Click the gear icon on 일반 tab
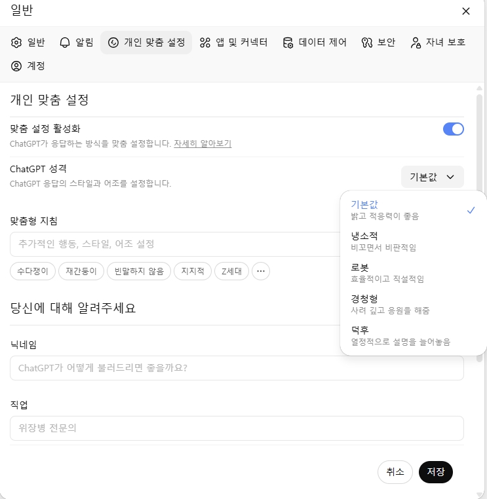Viewport: 487px width, 499px height. point(16,43)
